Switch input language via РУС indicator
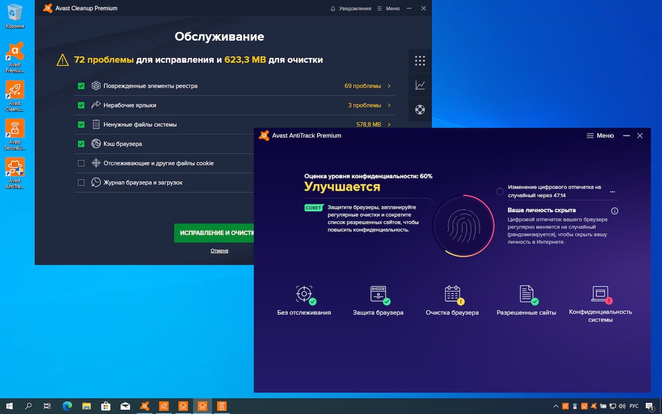Image resolution: width=662 pixels, height=414 pixels. point(634,406)
